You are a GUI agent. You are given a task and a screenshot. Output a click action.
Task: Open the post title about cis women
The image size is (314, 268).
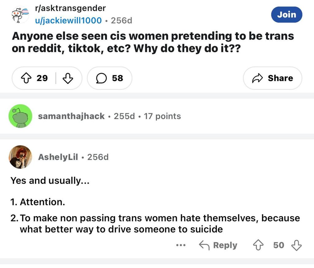tap(153, 42)
